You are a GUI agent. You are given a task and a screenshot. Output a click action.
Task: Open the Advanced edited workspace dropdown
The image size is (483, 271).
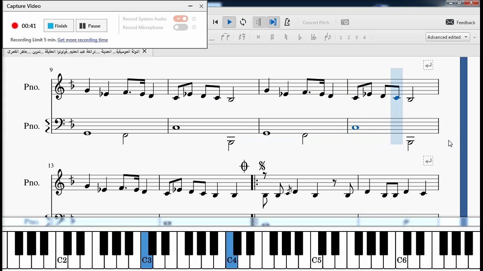point(448,37)
